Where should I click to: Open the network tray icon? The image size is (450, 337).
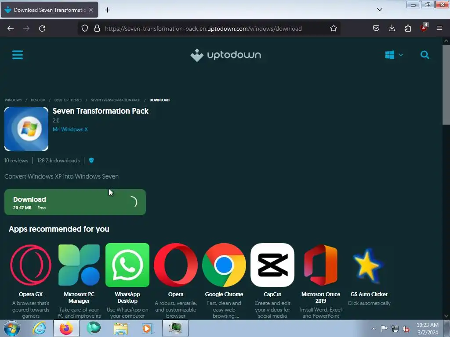click(x=395, y=329)
